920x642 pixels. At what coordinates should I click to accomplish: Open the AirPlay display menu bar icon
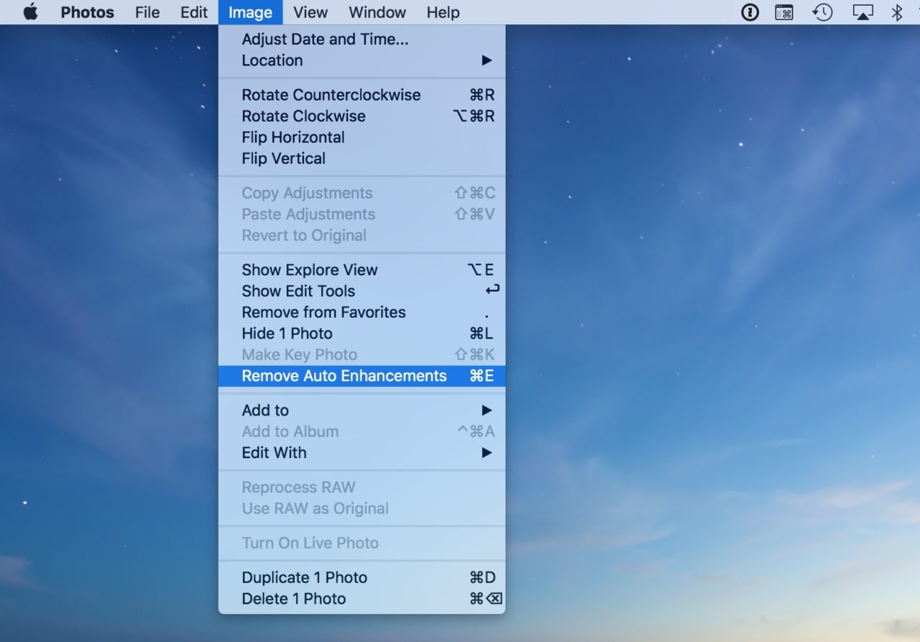coord(862,12)
